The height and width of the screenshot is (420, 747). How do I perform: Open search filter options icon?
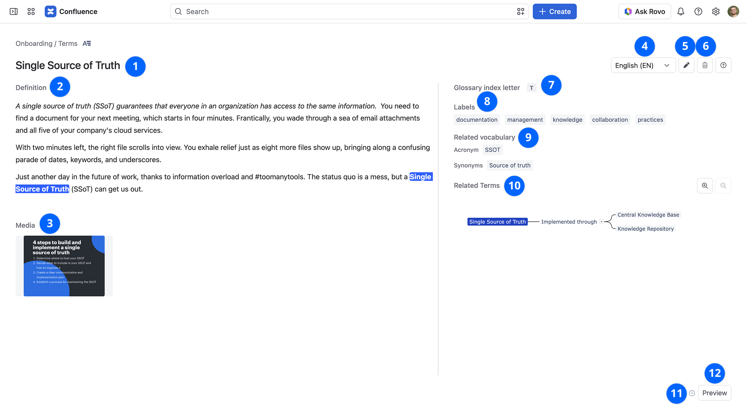tap(521, 12)
